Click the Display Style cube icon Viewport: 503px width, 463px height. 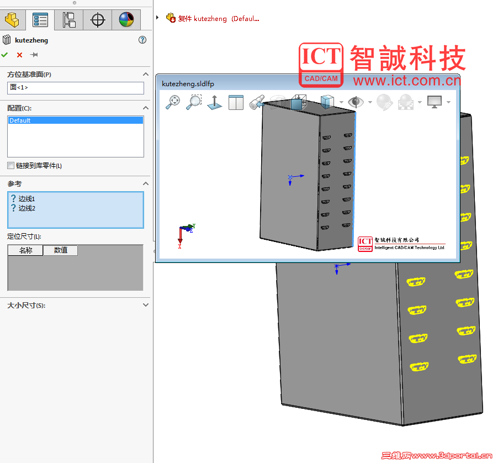[x=327, y=102]
